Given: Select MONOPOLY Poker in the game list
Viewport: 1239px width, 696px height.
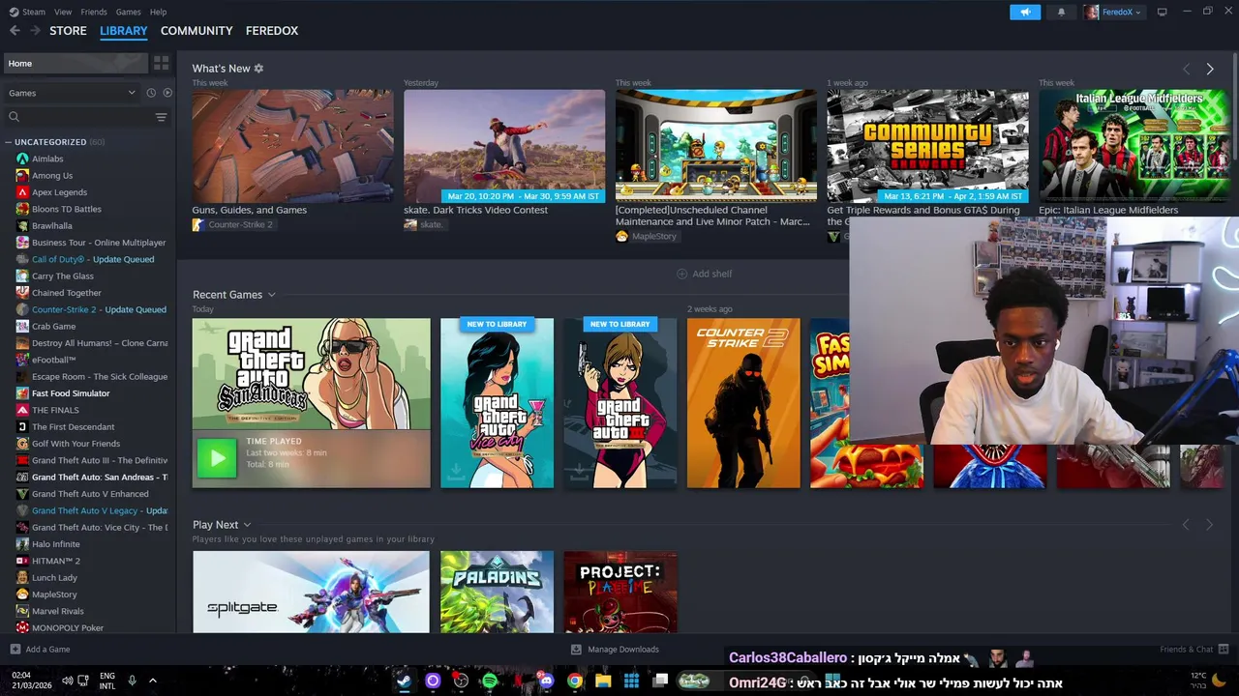Looking at the screenshot, I should [68, 628].
